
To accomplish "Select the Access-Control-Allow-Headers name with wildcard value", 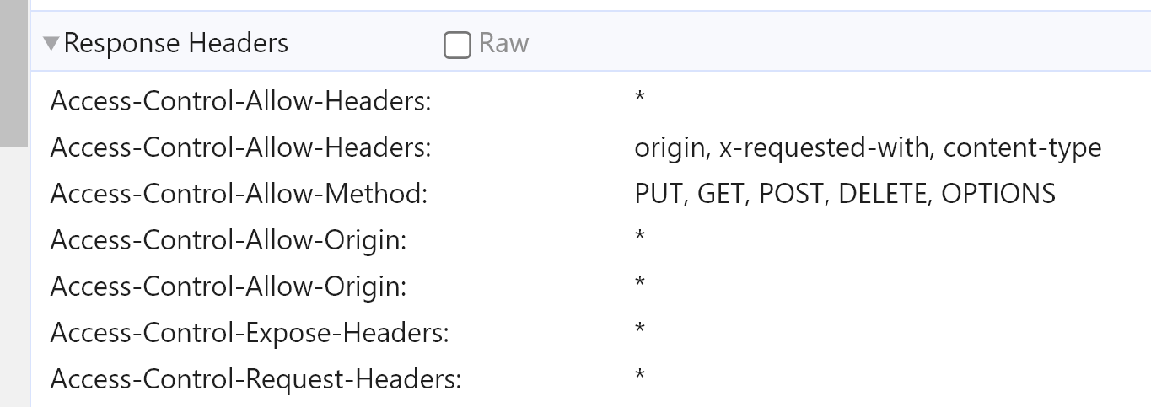I will click(x=240, y=101).
